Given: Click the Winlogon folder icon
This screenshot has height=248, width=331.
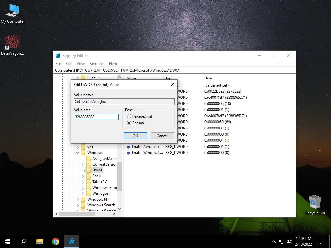Looking at the screenshot, I should tap(89, 193).
